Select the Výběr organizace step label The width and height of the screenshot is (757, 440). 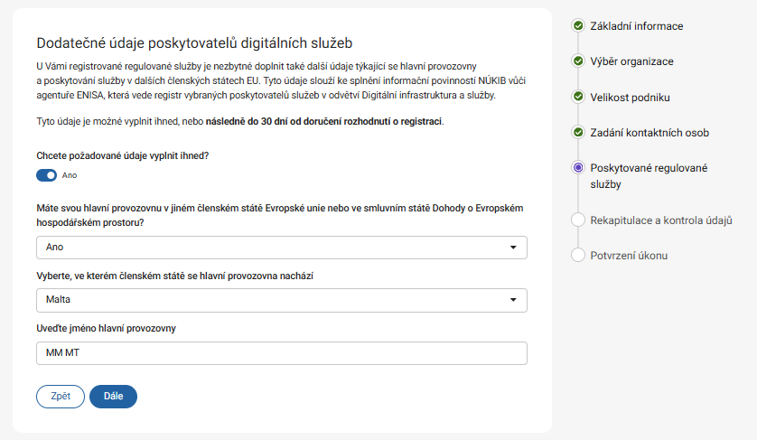point(631,61)
